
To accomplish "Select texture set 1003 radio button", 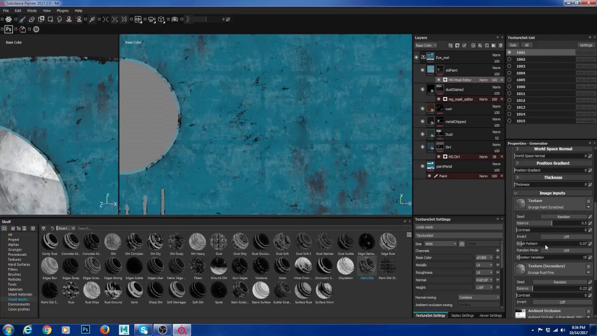I will click(x=509, y=66).
